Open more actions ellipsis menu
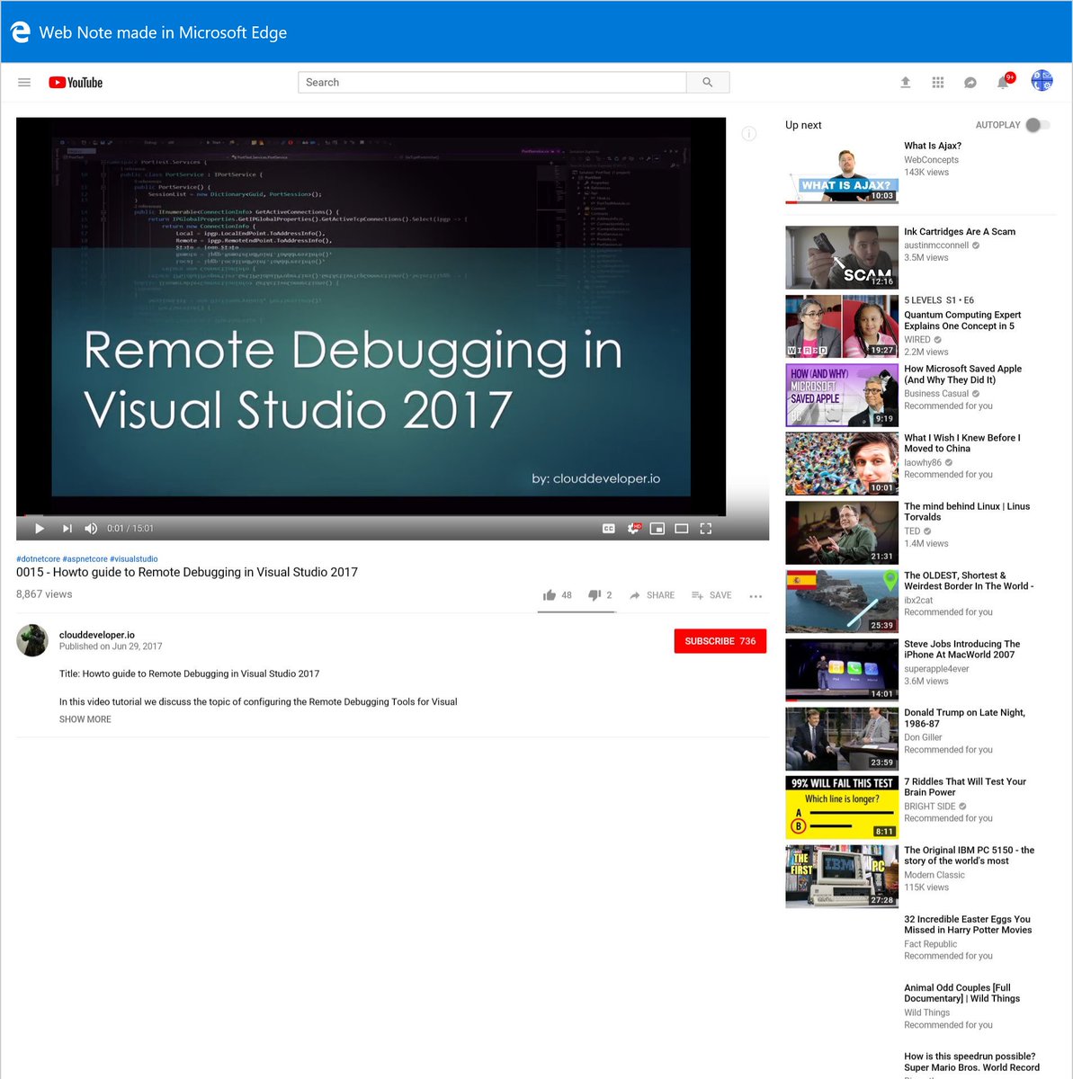 click(756, 596)
